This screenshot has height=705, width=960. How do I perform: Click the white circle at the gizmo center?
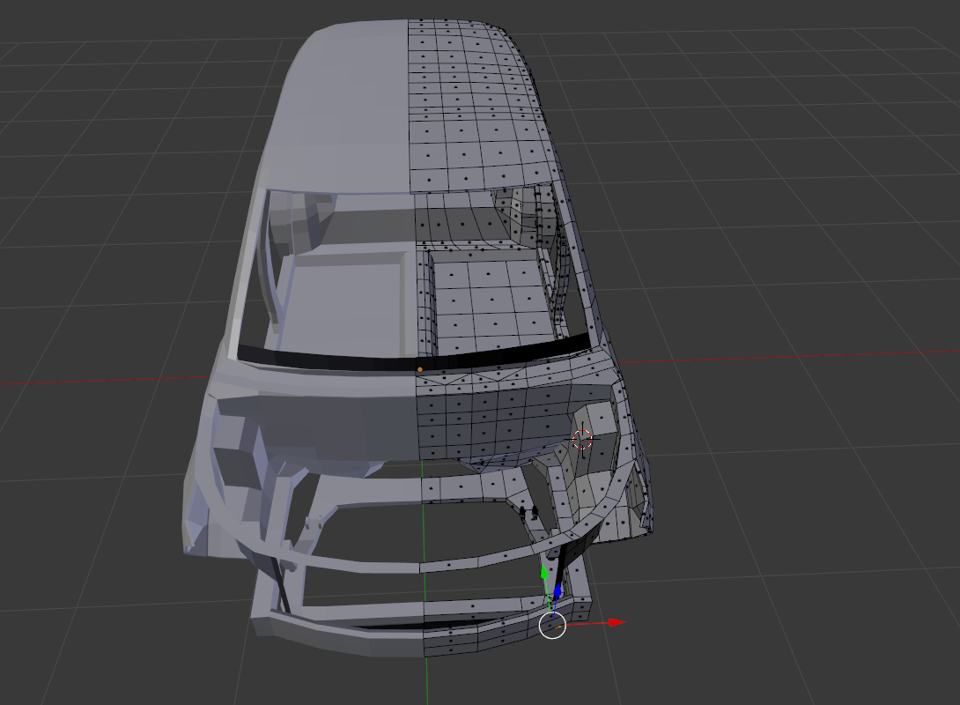(x=552, y=626)
